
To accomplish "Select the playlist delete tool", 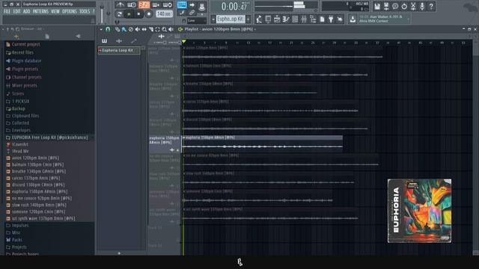I will click(131, 29).
